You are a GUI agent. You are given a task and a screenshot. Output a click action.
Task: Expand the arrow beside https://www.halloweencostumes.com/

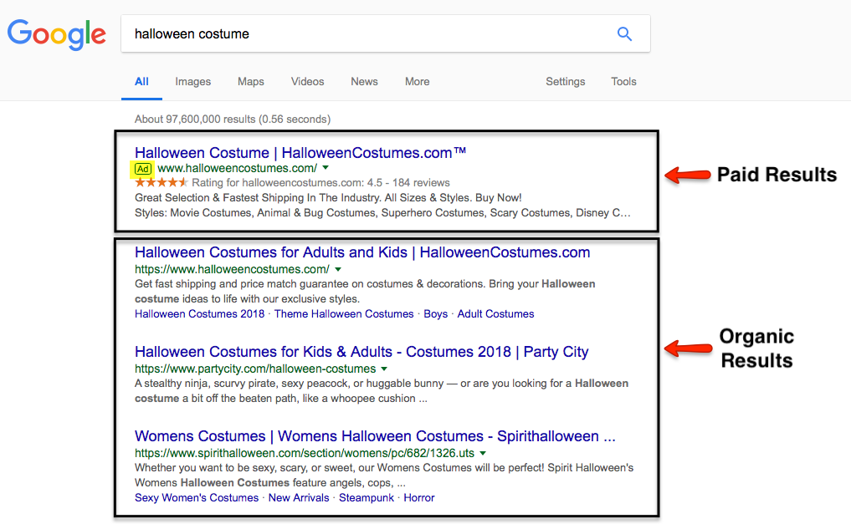(x=338, y=269)
